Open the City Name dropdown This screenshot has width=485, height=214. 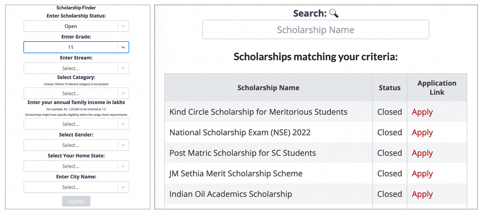[x=76, y=187]
